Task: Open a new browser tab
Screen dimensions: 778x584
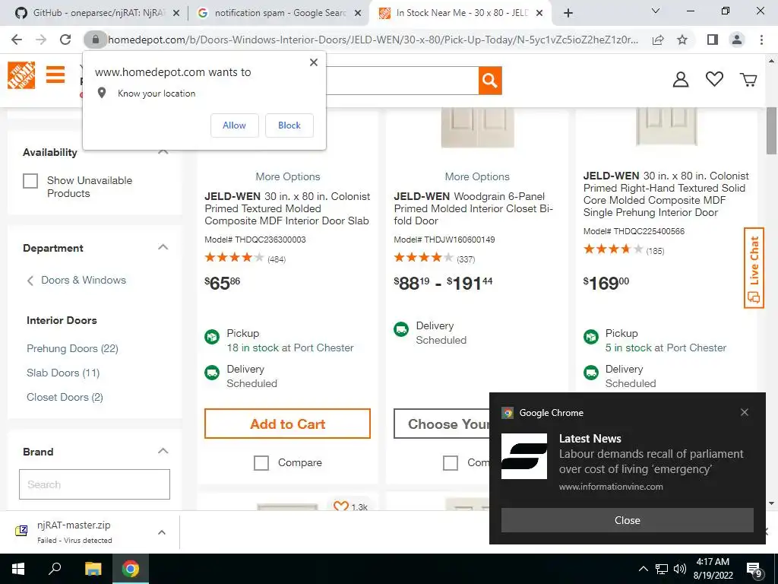Action: tap(568, 13)
